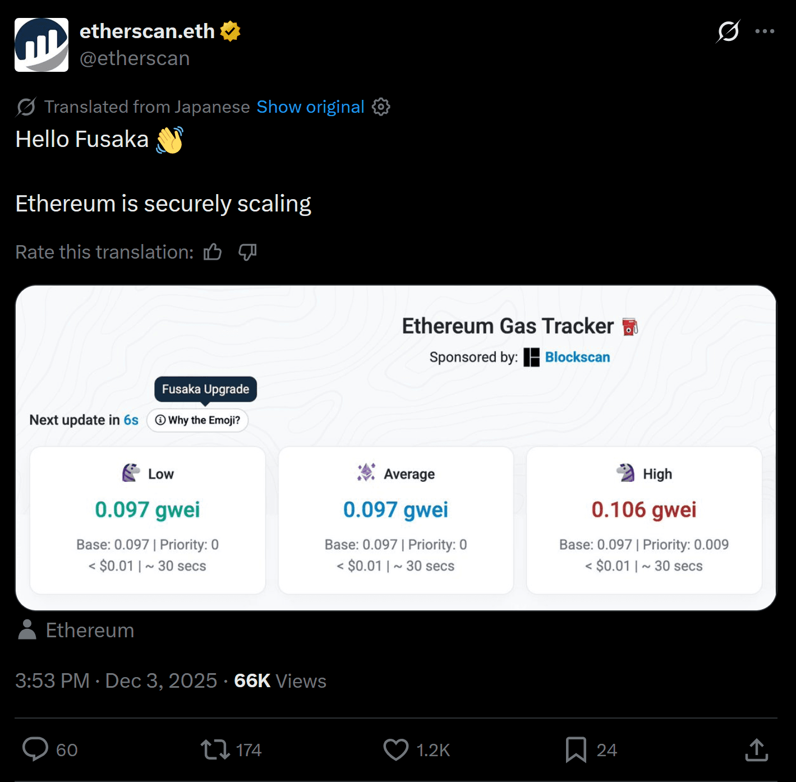Click the Why the Emoji? button
796x782 pixels.
(x=197, y=420)
